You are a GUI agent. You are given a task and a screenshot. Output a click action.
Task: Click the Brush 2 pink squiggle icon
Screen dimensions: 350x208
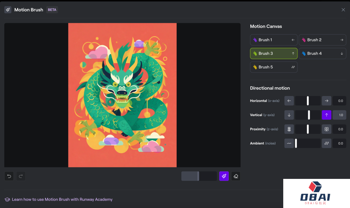pos(304,40)
